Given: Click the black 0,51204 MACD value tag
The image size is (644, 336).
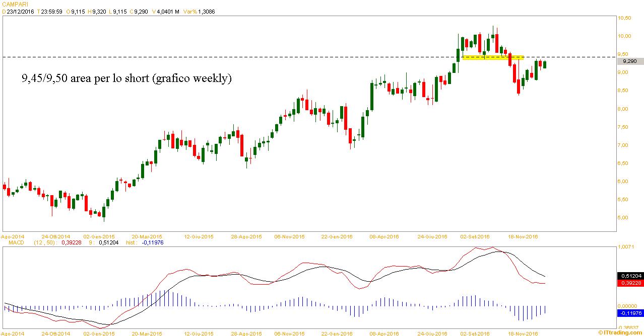Looking at the screenshot, I should 630,276.
